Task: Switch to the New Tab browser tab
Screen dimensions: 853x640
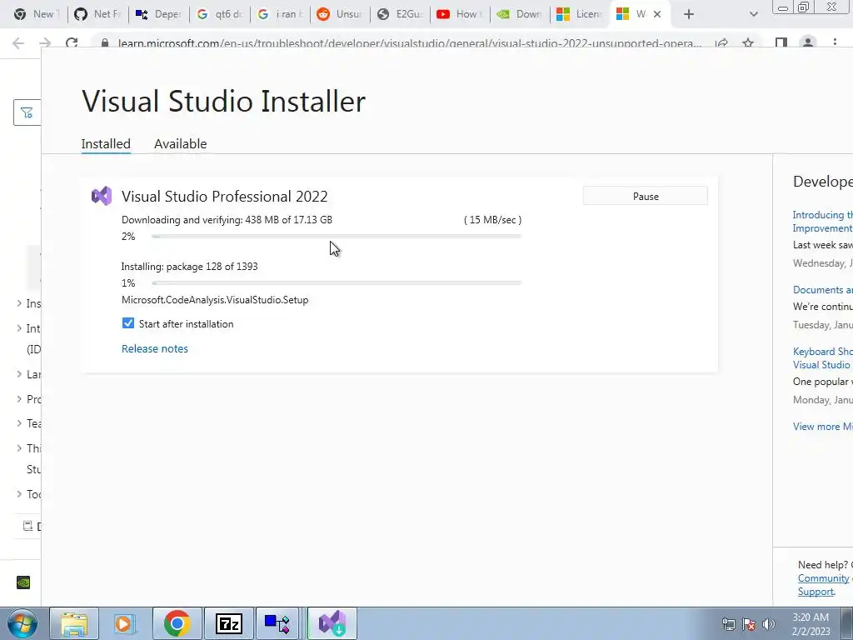Action: tap(37, 14)
